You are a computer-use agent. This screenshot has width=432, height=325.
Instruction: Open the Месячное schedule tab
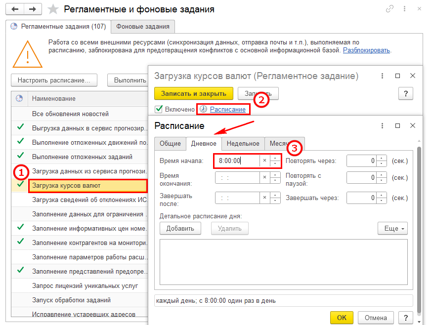285,144
